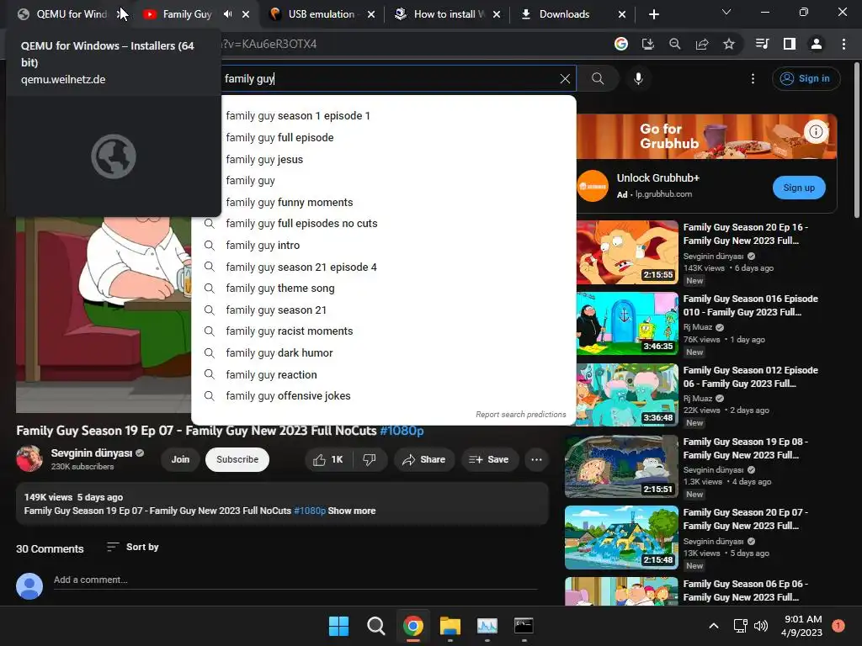Open YouTube settings three-dot menu
This screenshot has height=646, width=862.
(x=753, y=78)
